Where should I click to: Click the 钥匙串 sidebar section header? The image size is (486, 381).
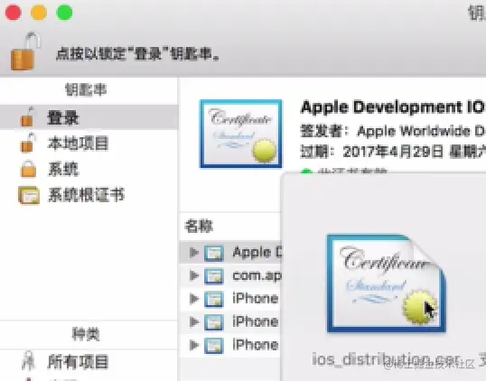tap(86, 89)
